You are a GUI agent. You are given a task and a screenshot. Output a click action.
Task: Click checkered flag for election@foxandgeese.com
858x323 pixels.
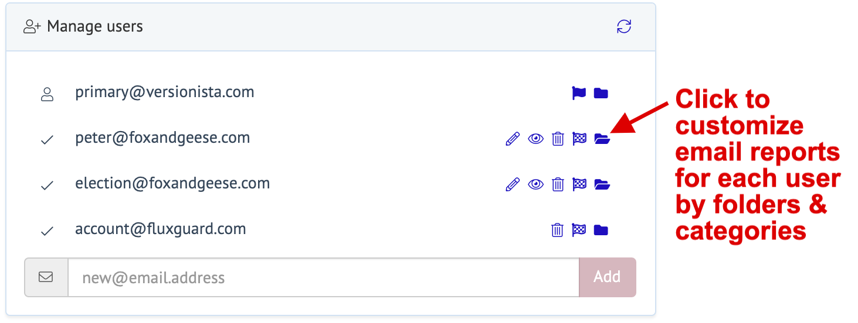point(579,185)
